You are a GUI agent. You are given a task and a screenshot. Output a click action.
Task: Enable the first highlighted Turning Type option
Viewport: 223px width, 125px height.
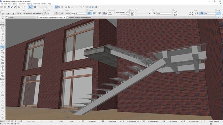[89, 13]
